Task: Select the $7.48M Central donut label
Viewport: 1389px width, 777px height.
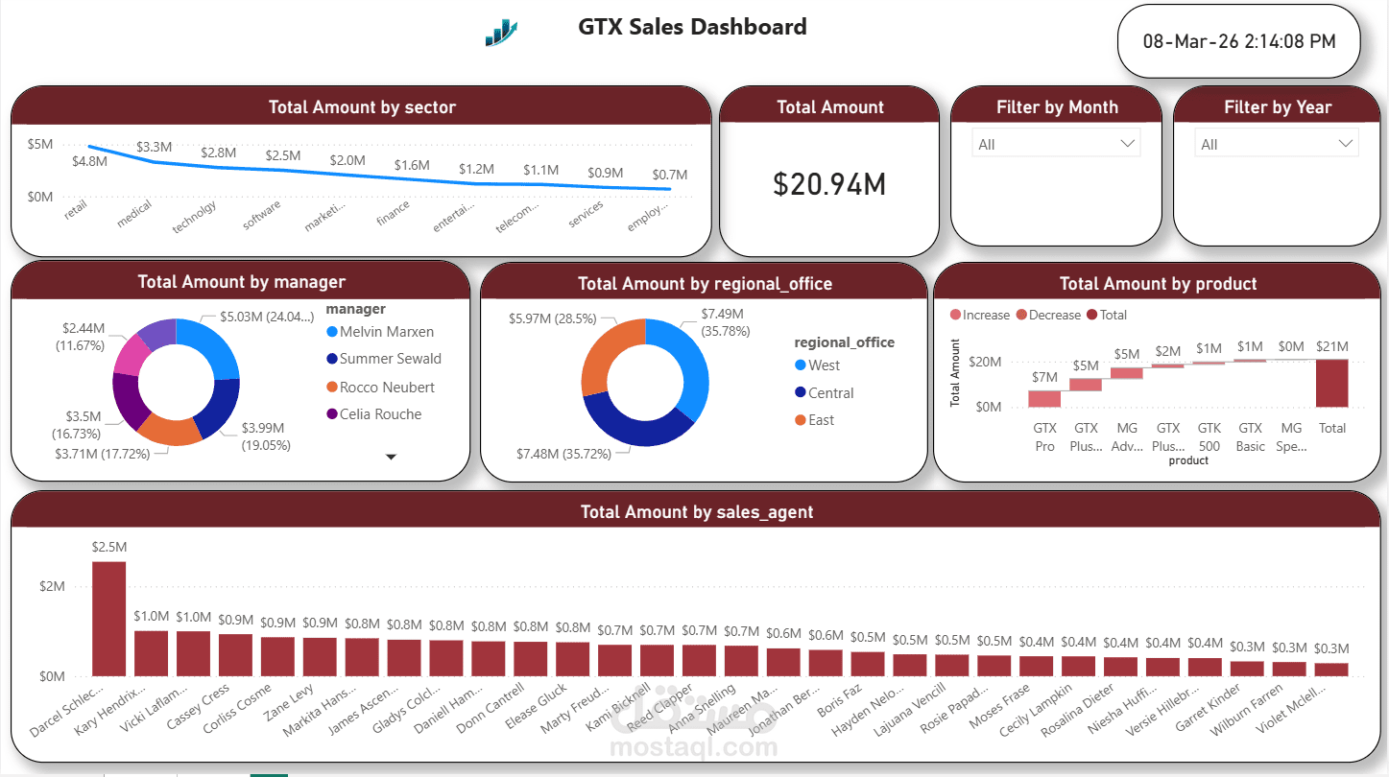Action: [x=563, y=454]
